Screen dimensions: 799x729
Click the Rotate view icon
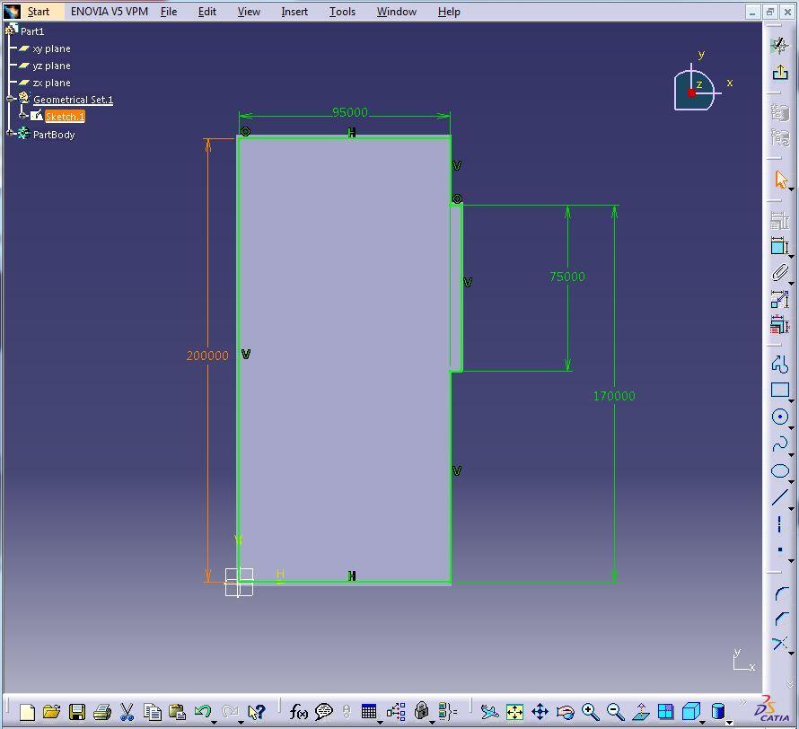point(565,712)
